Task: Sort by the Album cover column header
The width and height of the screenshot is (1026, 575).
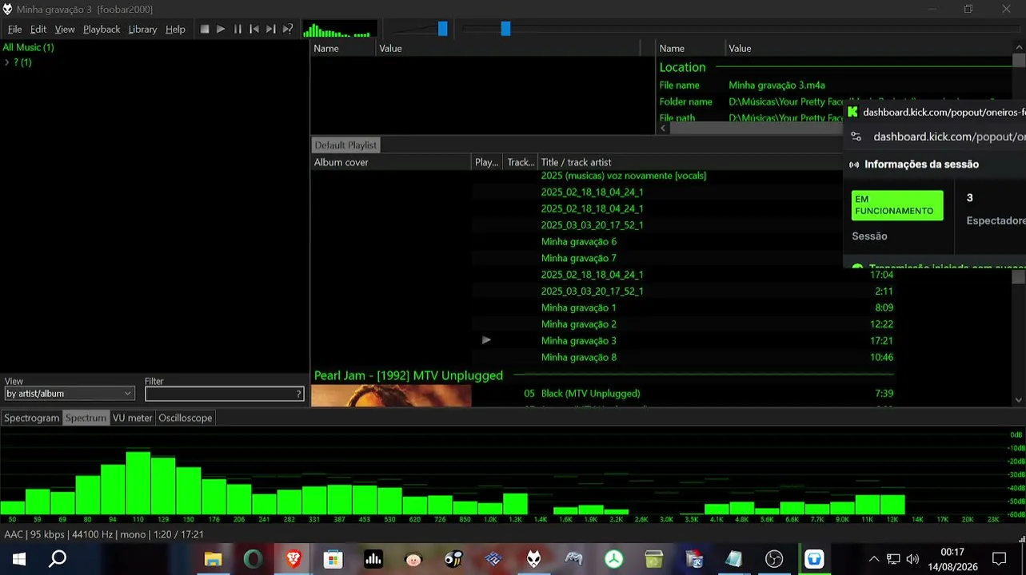Action: tap(391, 162)
